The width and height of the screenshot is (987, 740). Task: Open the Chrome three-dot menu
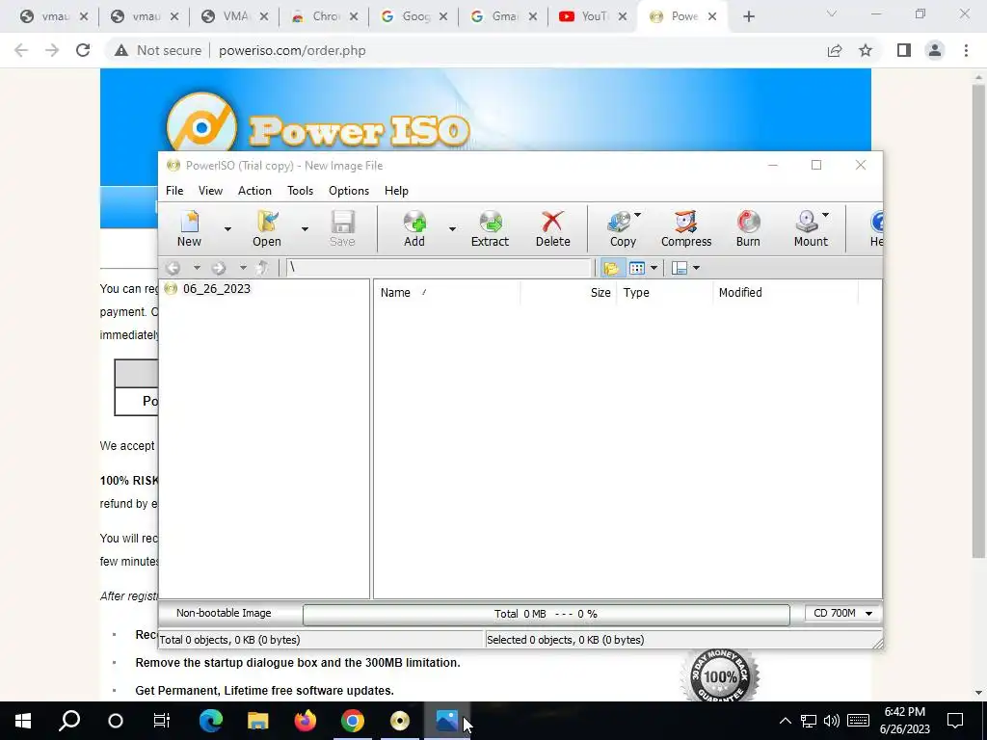click(966, 50)
